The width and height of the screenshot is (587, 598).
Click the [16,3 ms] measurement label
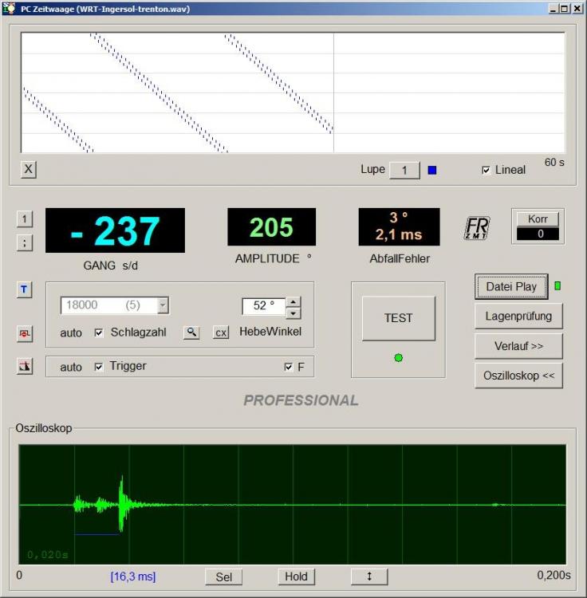[133, 576]
